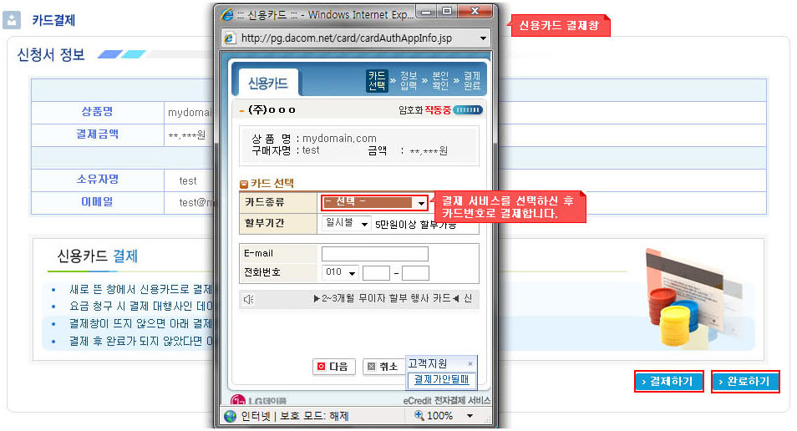Click the E-mail input field

coord(374,254)
